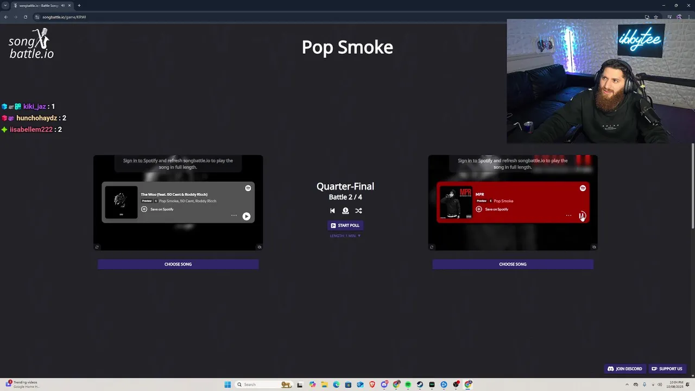695x391 pixels.
Task: Join the Discord server
Action: point(625,369)
